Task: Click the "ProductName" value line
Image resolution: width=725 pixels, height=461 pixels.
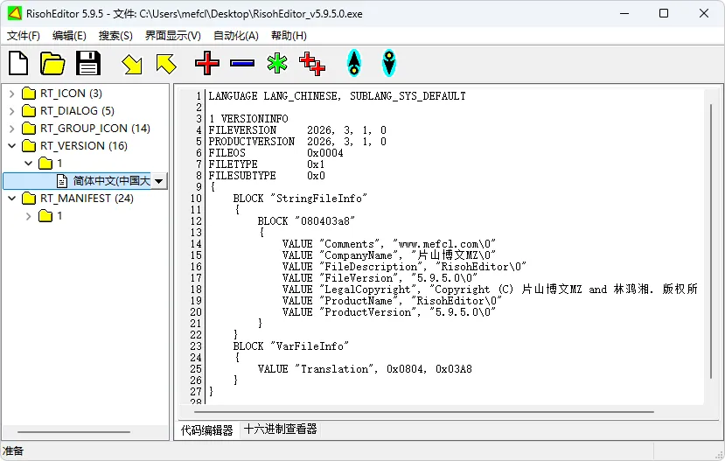Action: coord(392,301)
